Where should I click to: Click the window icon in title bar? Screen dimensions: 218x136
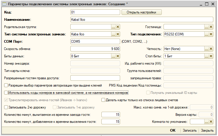point(4,4)
